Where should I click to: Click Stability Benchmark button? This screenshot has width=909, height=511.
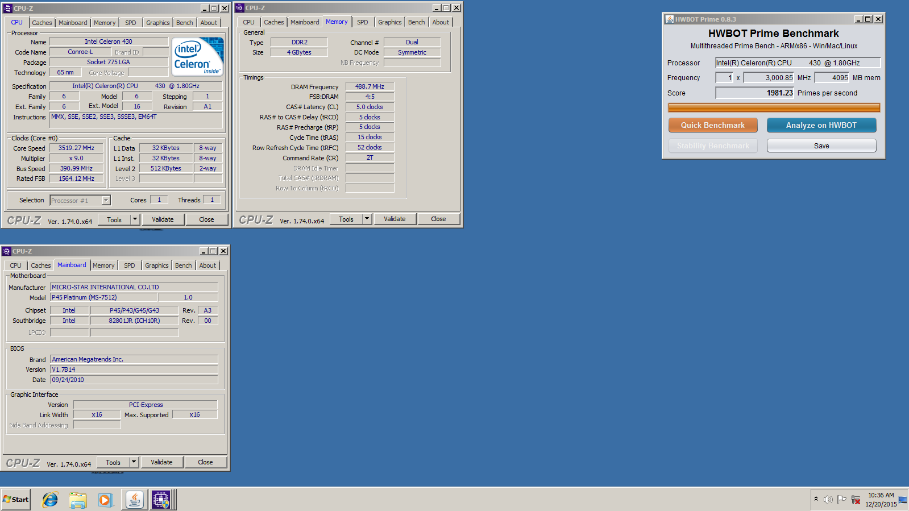(x=713, y=146)
